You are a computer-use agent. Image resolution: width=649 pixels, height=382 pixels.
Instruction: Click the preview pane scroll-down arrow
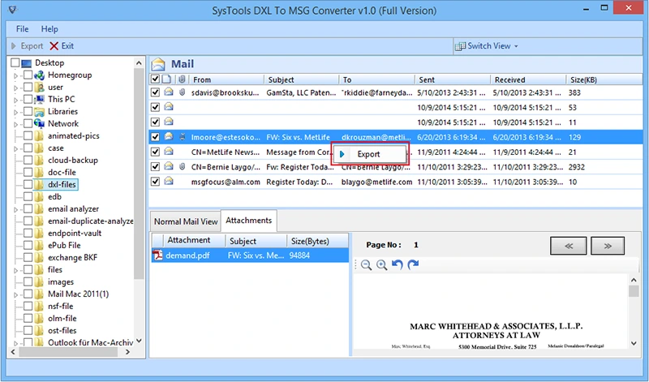click(x=634, y=343)
